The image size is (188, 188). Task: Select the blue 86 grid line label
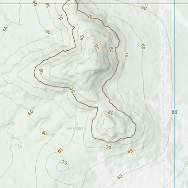click(x=174, y=112)
